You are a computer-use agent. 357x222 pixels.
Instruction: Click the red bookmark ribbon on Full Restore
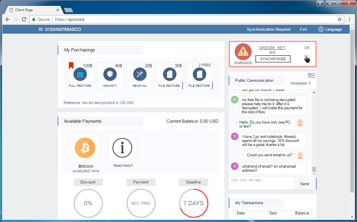[71, 66]
